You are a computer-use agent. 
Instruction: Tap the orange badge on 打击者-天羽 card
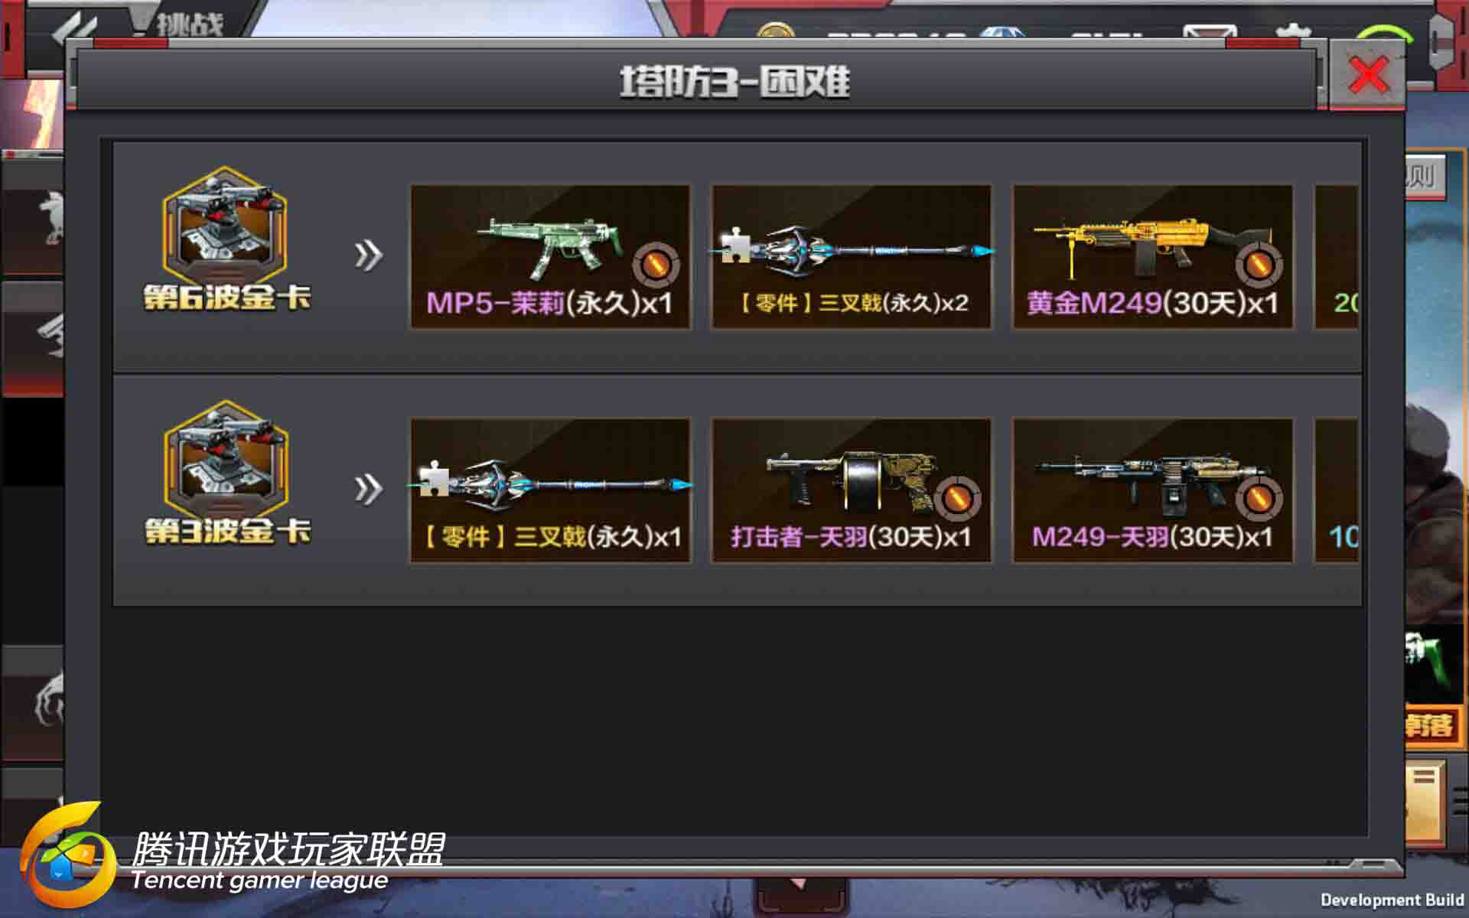pos(957,499)
